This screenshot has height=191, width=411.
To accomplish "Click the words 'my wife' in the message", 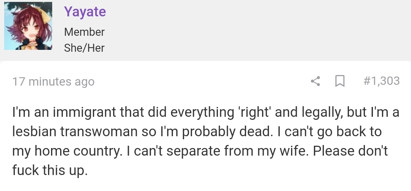I will pyautogui.click(x=283, y=151).
